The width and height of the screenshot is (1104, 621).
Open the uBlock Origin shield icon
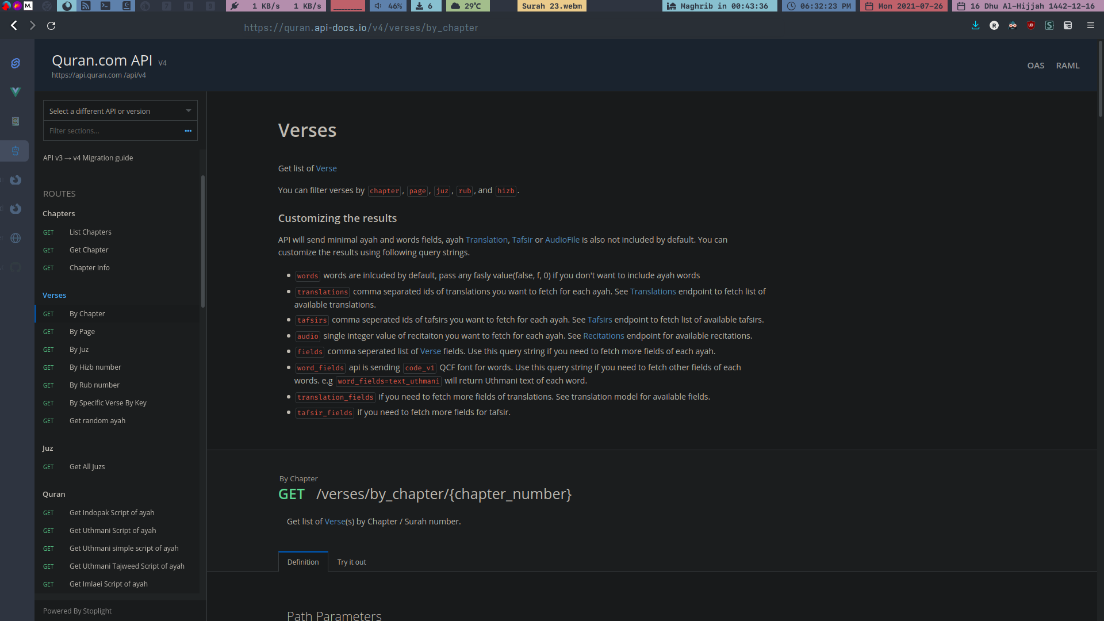tap(1031, 25)
